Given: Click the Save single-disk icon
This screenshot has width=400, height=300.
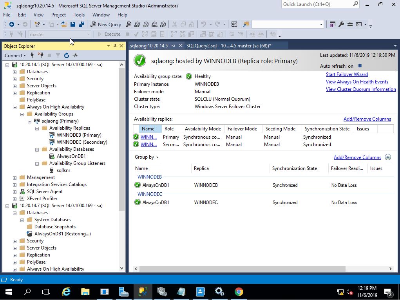Looking at the screenshot, I should click(73, 24).
